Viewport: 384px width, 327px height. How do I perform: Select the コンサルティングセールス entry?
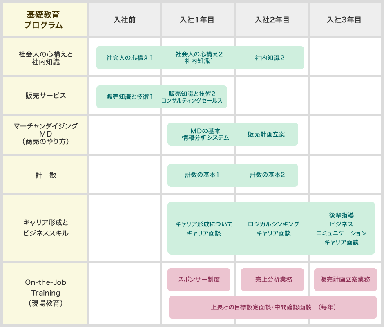coord(192,101)
